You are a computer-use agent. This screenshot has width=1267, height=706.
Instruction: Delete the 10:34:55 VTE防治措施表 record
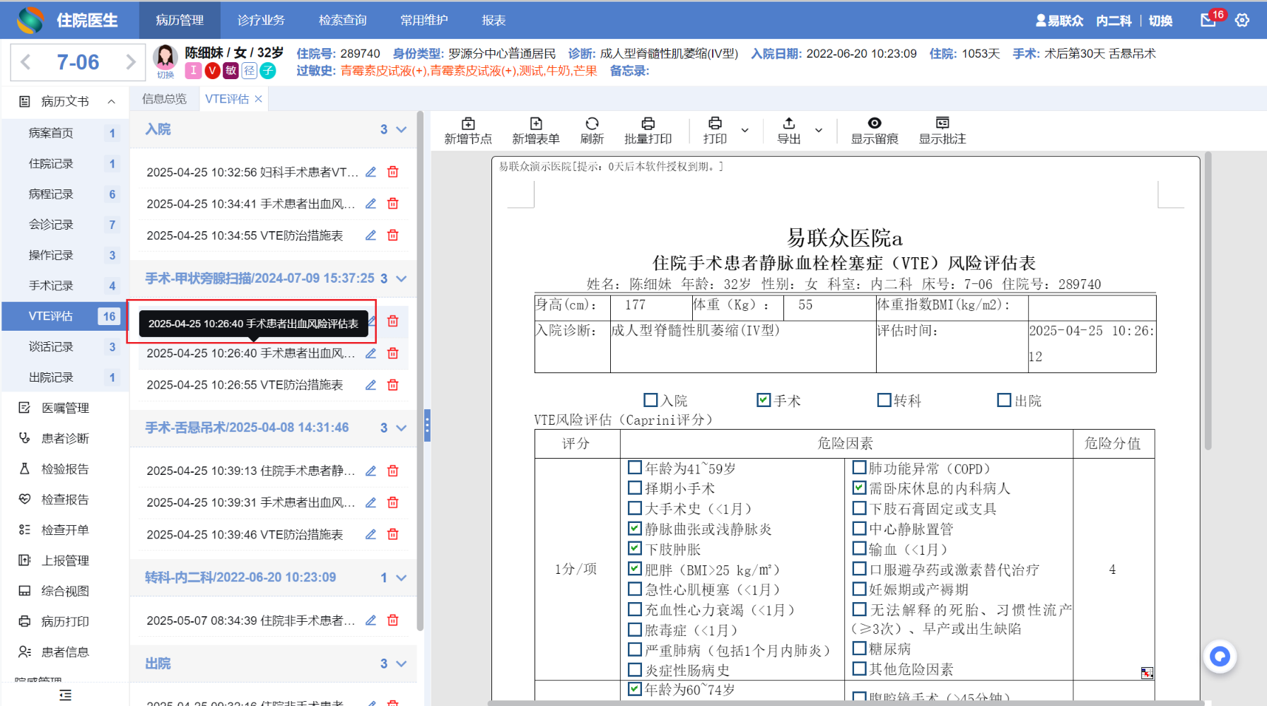tap(393, 235)
